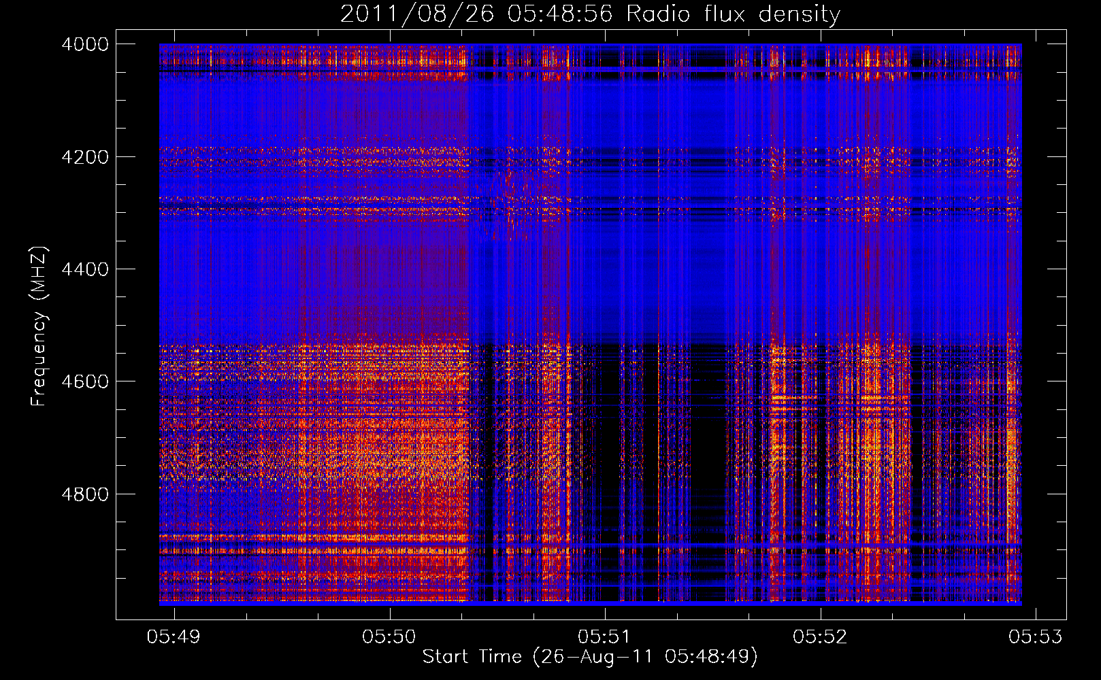
Task: Click the 05:50 time axis label
Action: 389,637
